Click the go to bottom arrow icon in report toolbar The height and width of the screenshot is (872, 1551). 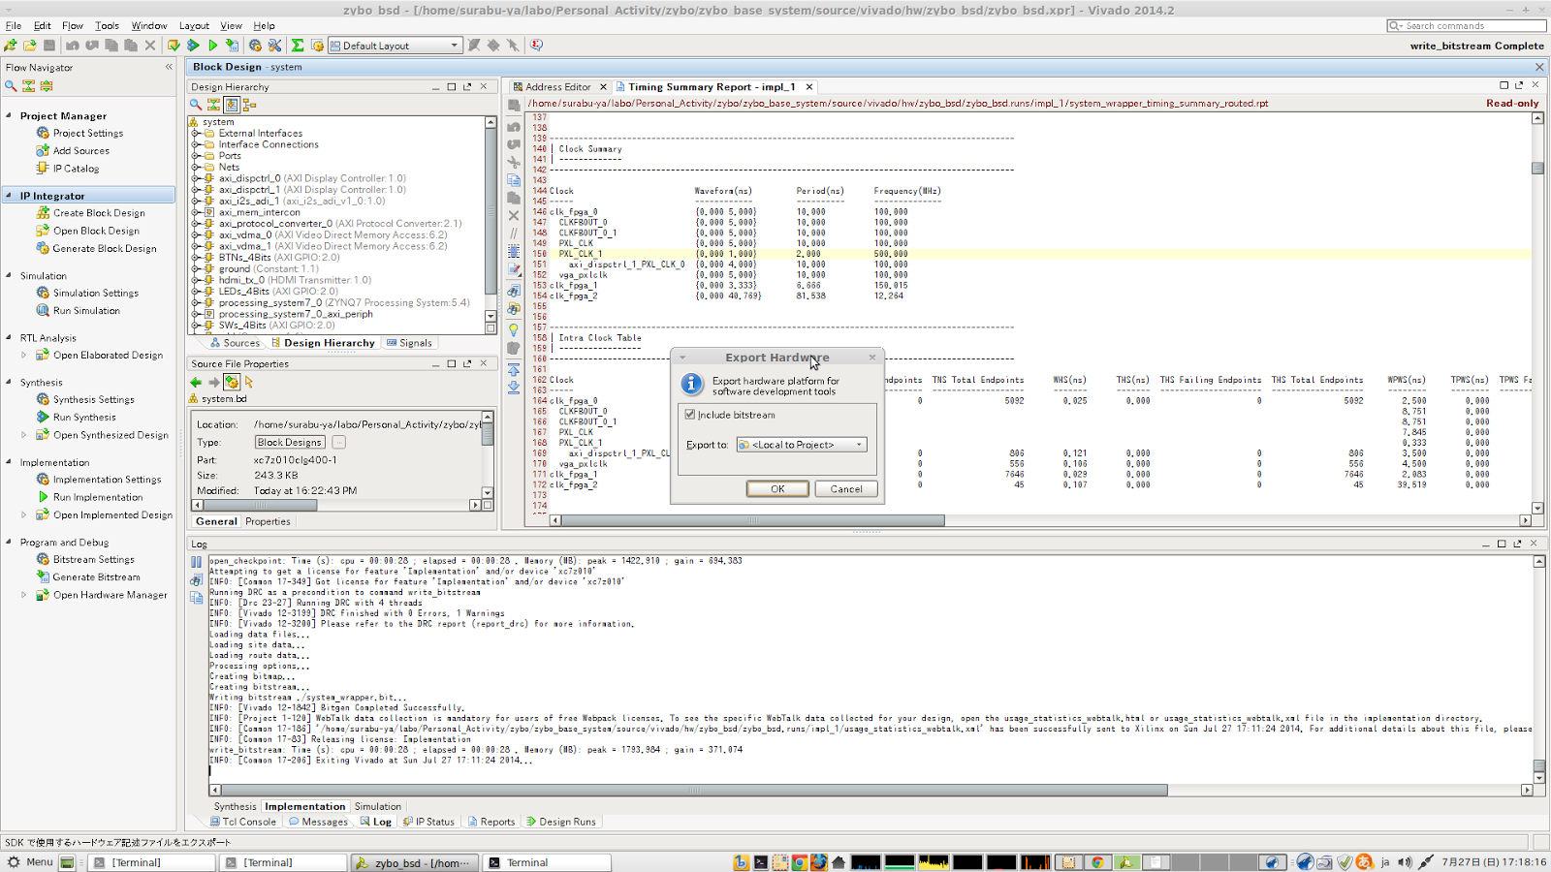click(x=514, y=388)
